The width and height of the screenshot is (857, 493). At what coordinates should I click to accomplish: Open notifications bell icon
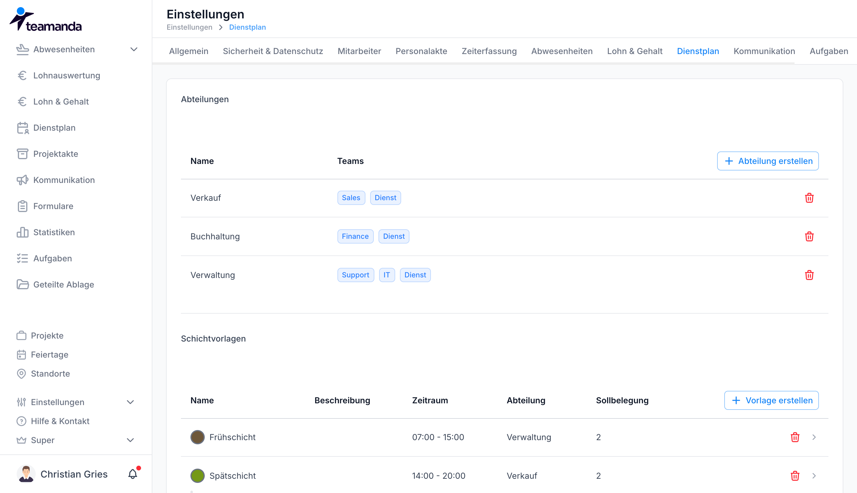[x=133, y=474]
